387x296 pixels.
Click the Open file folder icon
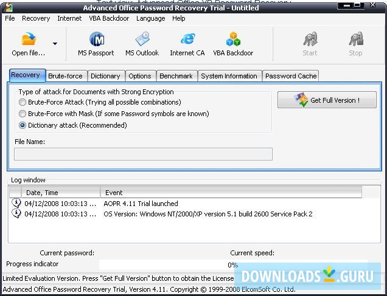[x=29, y=39]
